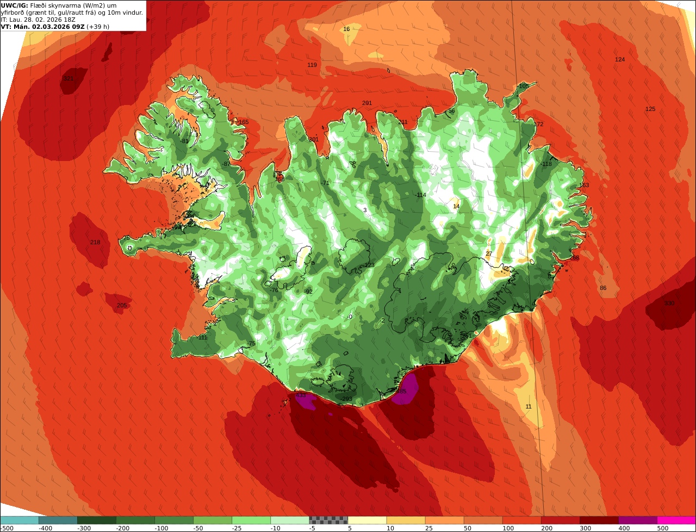The image size is (696, 532).
Task: Click the '(+39 h)' forecast offset text
Action: coord(98,27)
